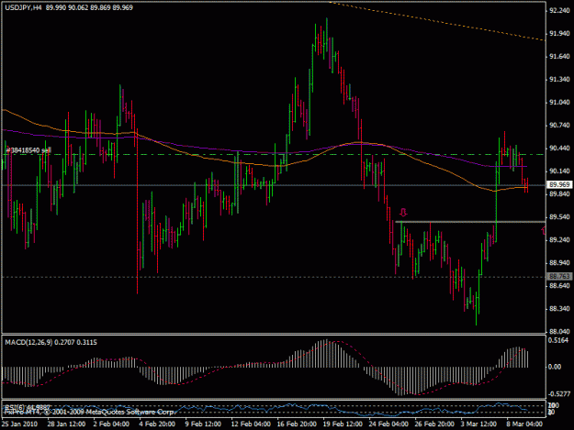Click the 90.740 price axis label
Image resolution: width=574 pixels, height=430 pixels.
point(559,126)
